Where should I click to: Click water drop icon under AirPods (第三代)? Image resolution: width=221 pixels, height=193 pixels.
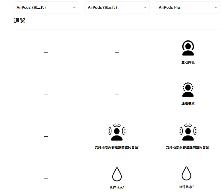pos(117,174)
